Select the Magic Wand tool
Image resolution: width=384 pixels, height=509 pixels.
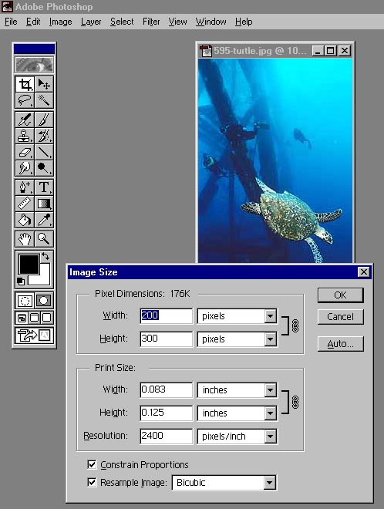(x=44, y=100)
